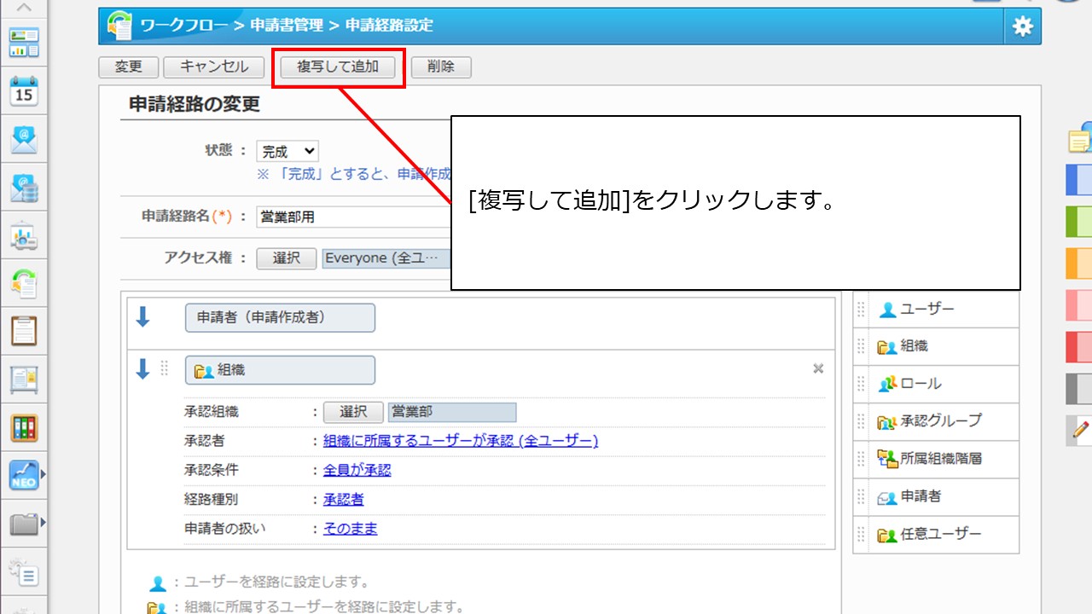Select the pink color swatch
1092x614 pixels.
pyautogui.click(x=1079, y=305)
